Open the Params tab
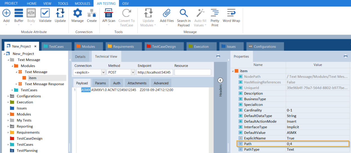 [x=100, y=83]
